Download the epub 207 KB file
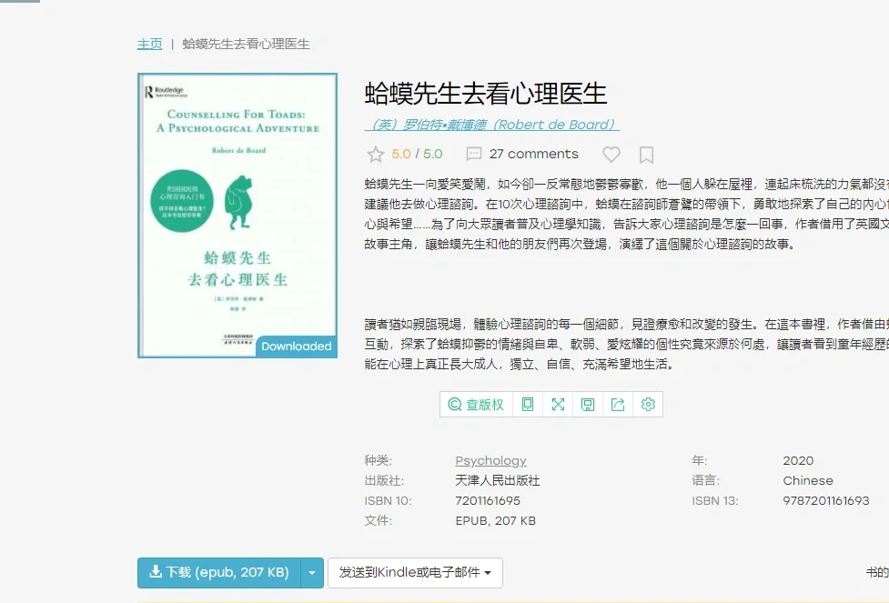 (219, 572)
